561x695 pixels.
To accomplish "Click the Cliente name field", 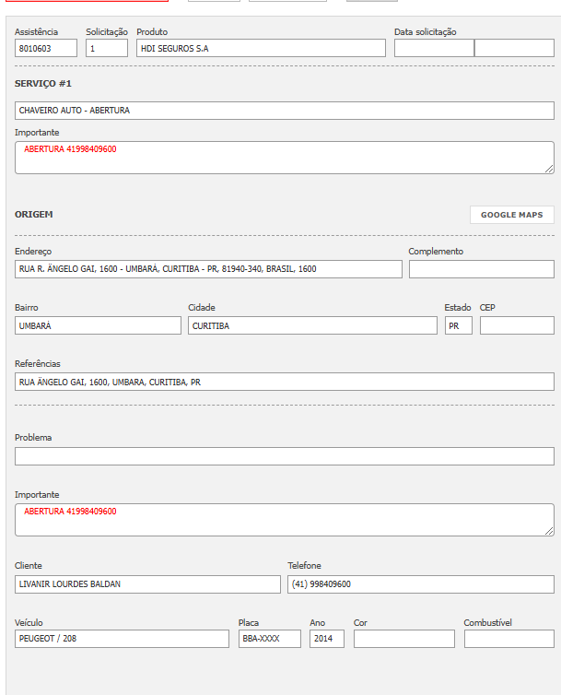I will [x=147, y=583].
